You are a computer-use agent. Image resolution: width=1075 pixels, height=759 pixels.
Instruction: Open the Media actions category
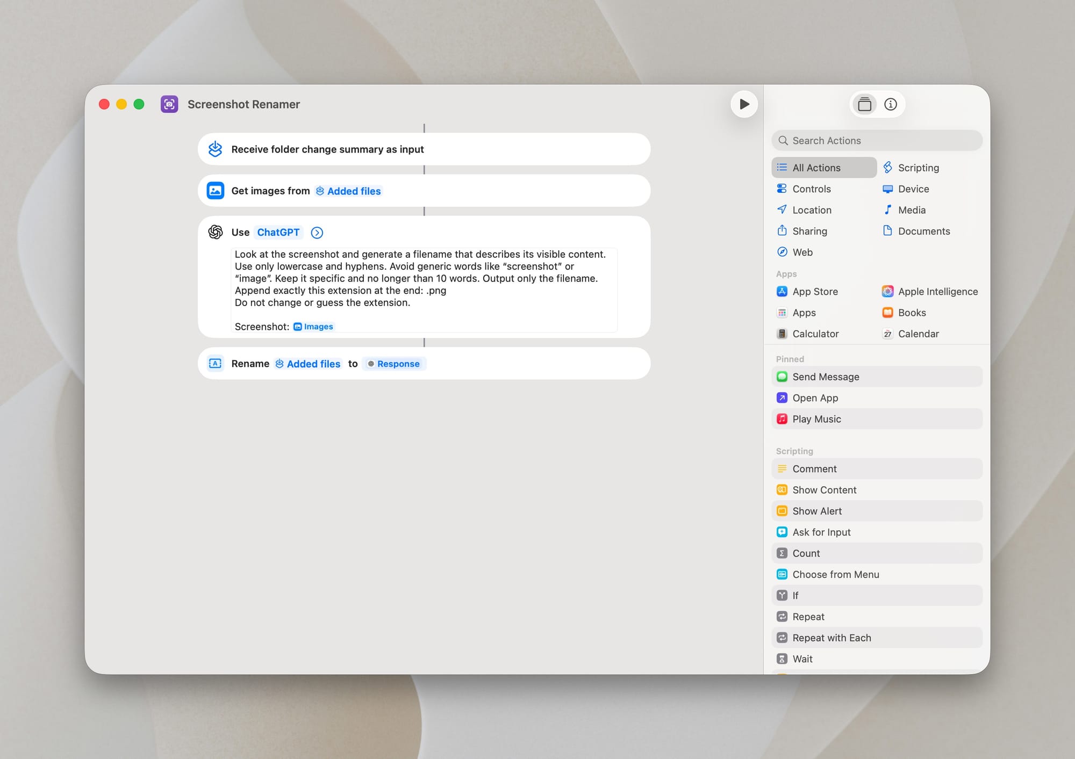click(x=910, y=209)
